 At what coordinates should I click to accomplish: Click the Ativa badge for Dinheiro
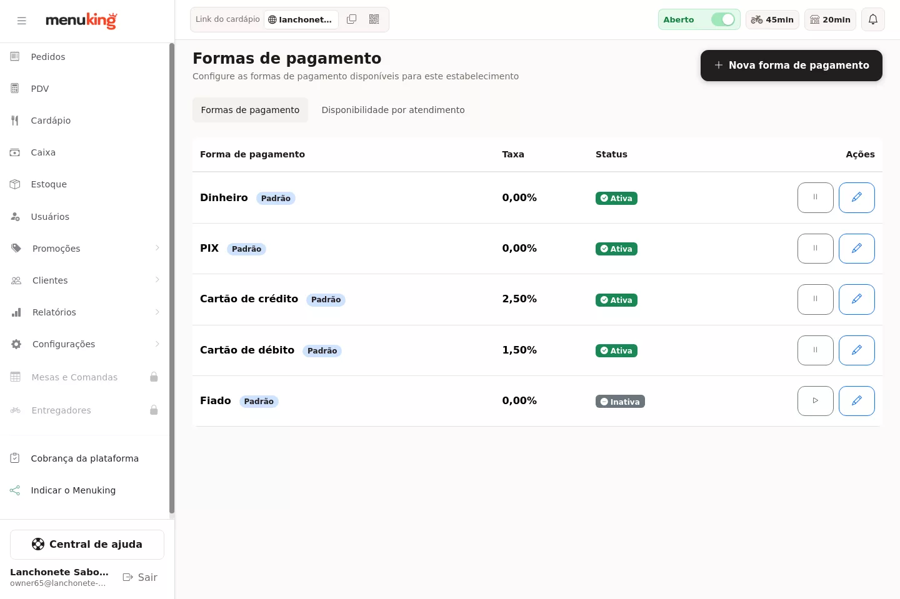[x=616, y=199]
